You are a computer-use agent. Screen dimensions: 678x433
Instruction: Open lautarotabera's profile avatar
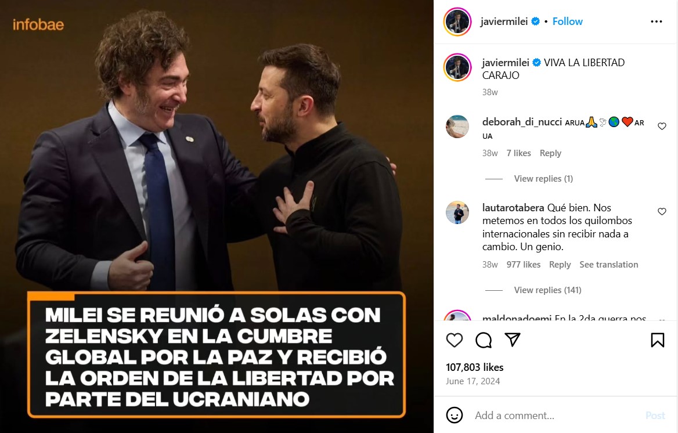coord(457,212)
